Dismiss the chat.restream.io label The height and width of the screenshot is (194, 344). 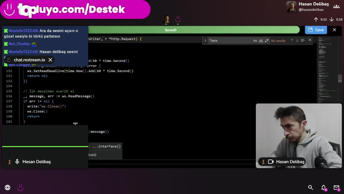click(x=50, y=60)
